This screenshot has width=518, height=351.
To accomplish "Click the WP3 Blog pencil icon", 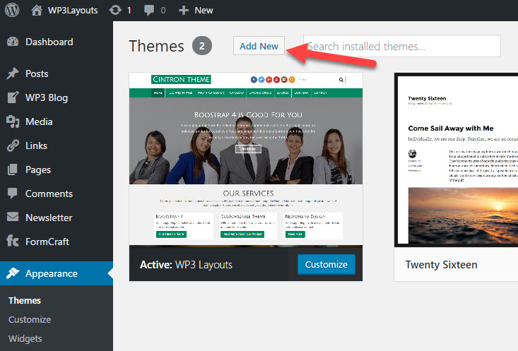I will [x=13, y=97].
